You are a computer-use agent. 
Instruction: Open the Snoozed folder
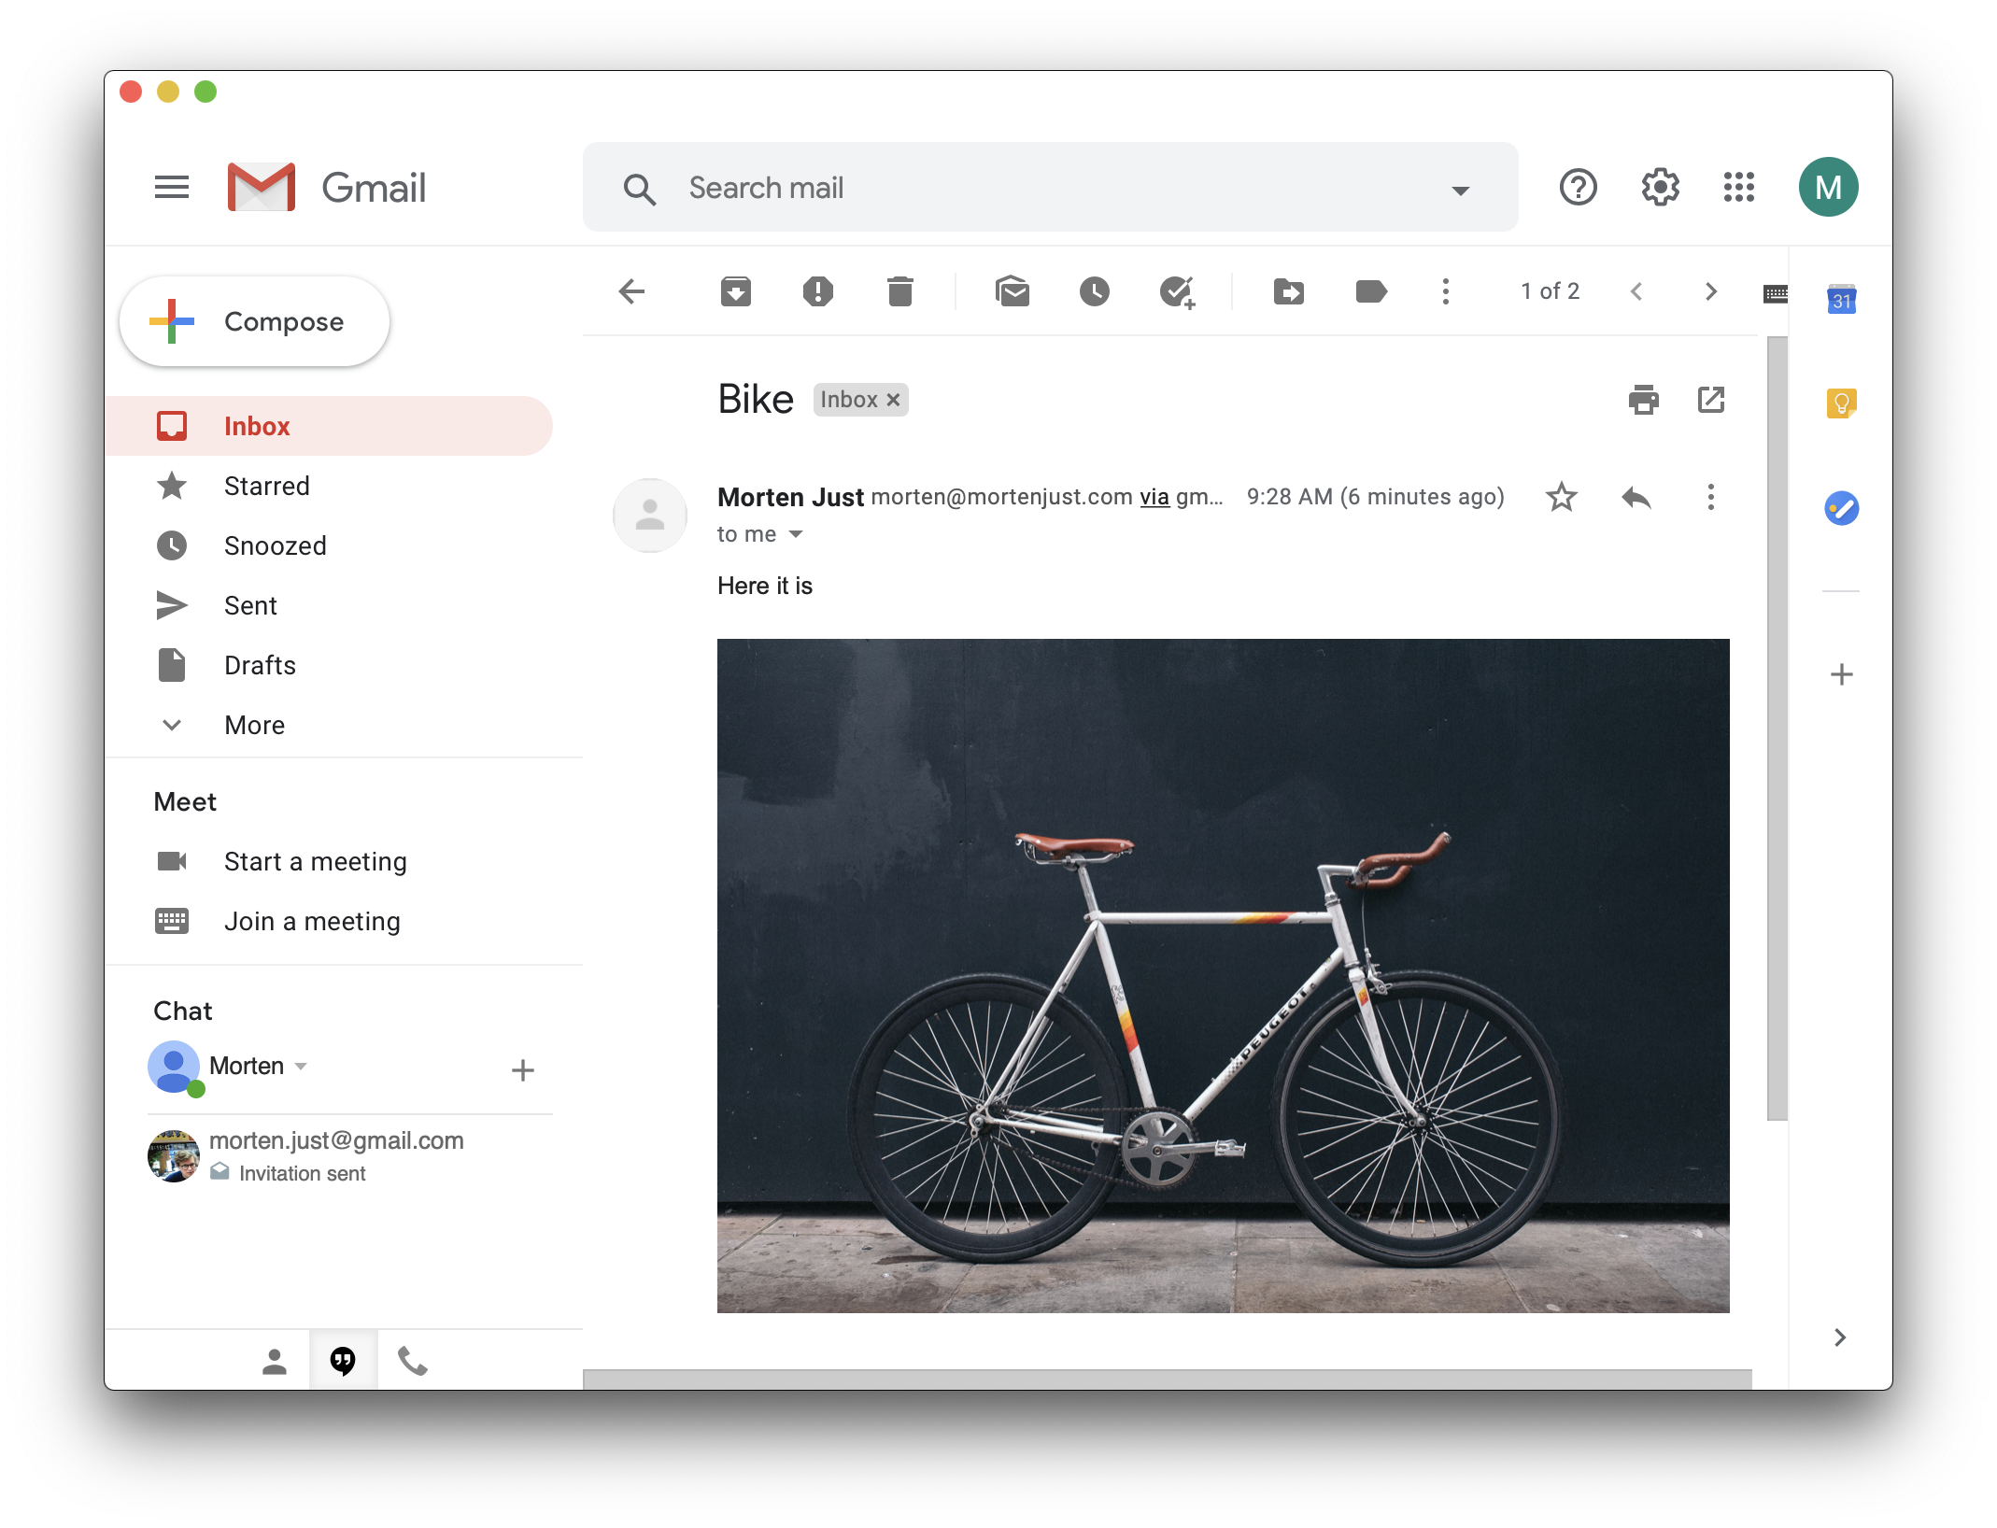click(275, 545)
